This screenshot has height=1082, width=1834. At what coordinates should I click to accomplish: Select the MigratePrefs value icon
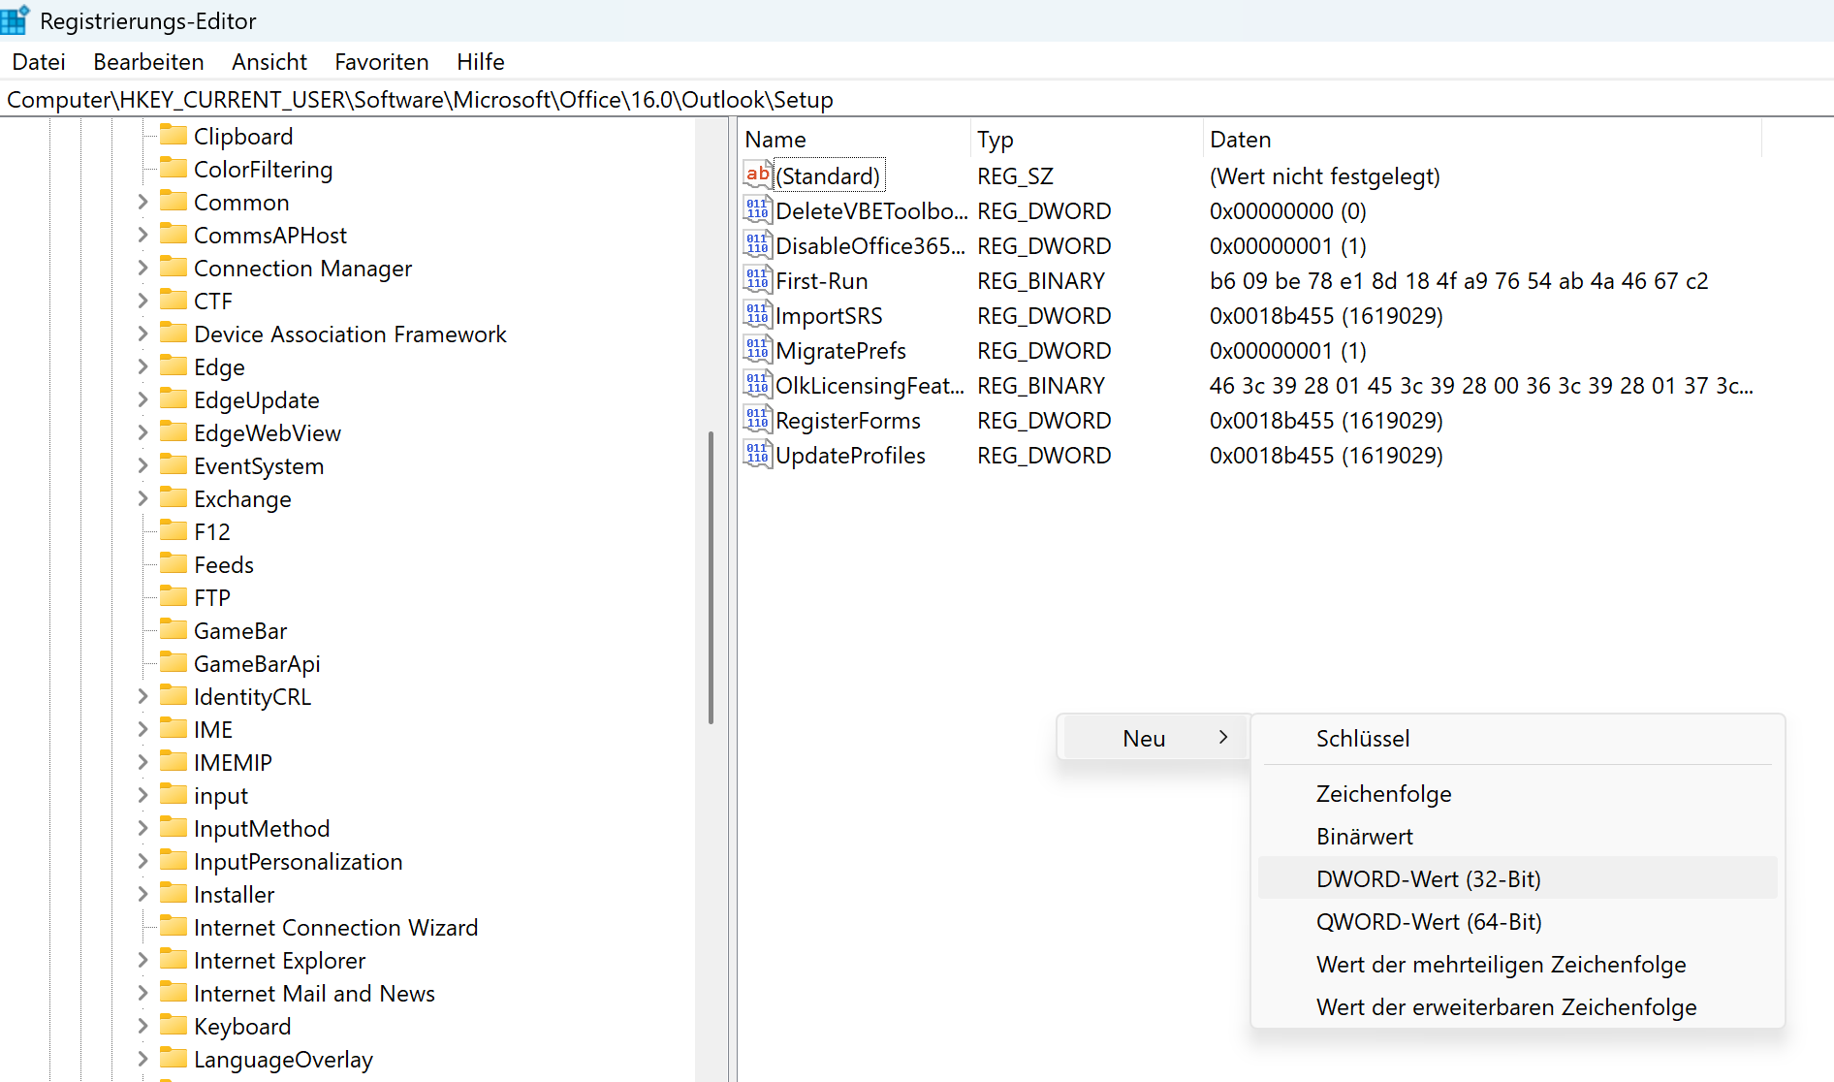click(757, 350)
